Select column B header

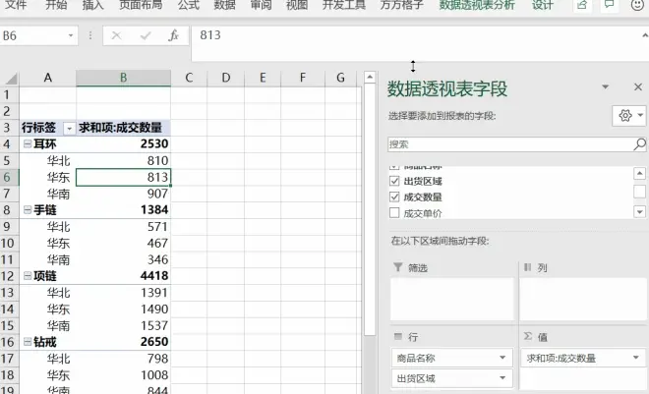pyautogui.click(x=123, y=78)
